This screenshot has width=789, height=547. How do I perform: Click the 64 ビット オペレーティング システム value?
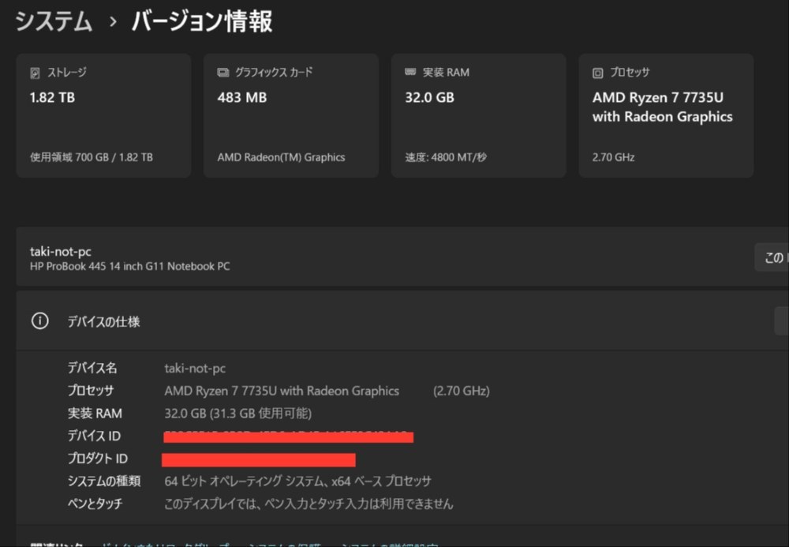[298, 481]
